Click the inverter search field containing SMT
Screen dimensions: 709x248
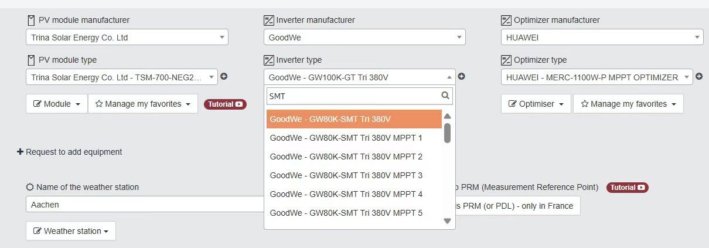tap(360, 96)
